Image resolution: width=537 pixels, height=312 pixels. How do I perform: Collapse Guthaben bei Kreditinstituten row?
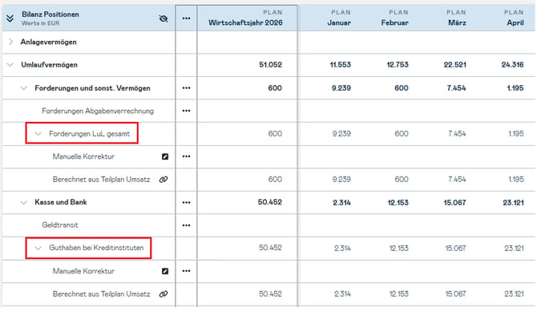tap(38, 248)
